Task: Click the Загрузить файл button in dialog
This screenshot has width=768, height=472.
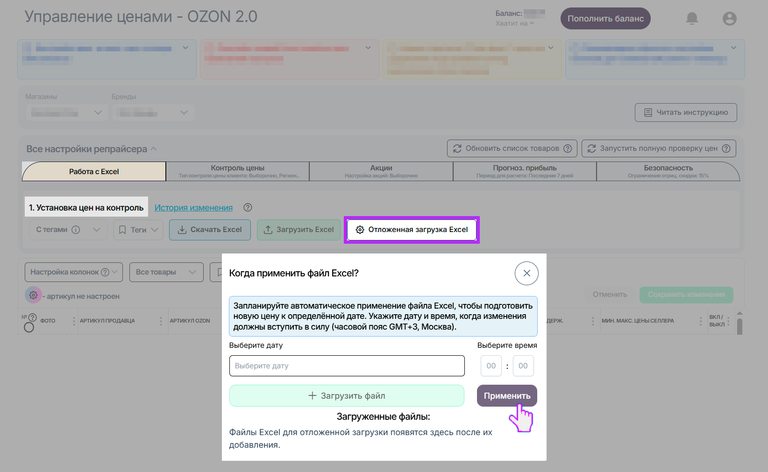Action: tap(347, 396)
